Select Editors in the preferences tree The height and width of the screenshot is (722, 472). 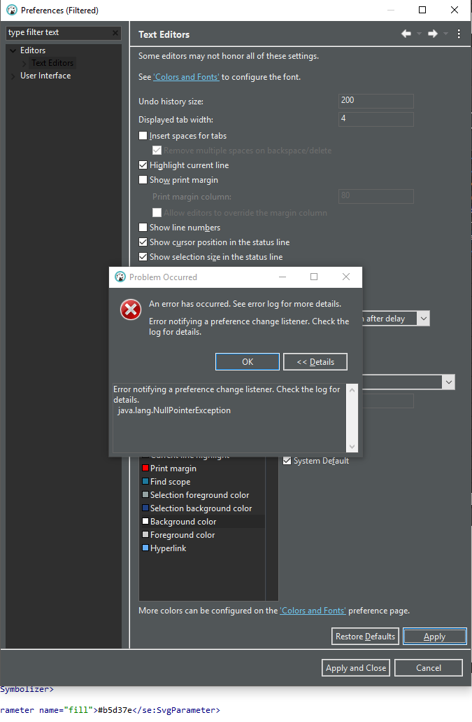coord(33,50)
